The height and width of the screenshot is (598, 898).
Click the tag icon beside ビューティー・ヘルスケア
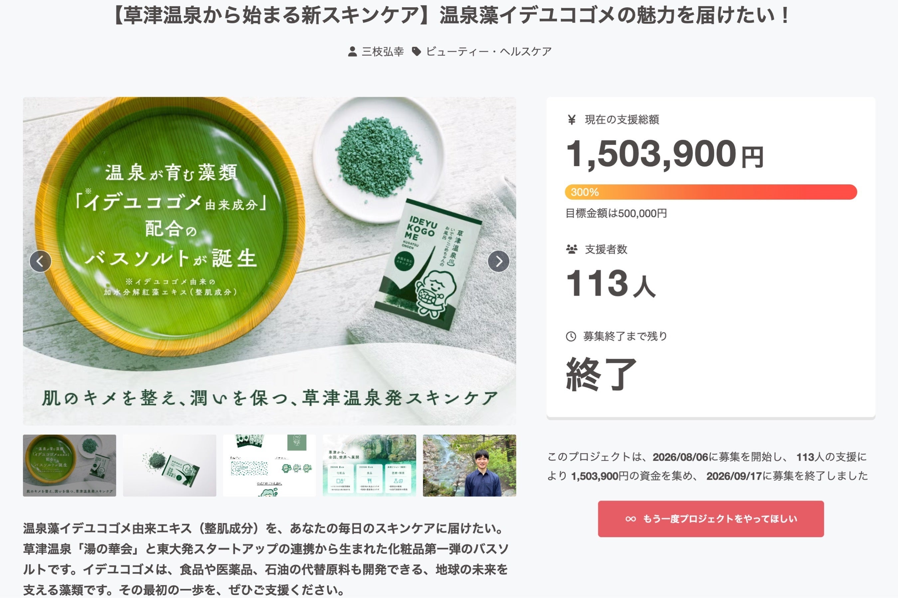[x=416, y=51]
